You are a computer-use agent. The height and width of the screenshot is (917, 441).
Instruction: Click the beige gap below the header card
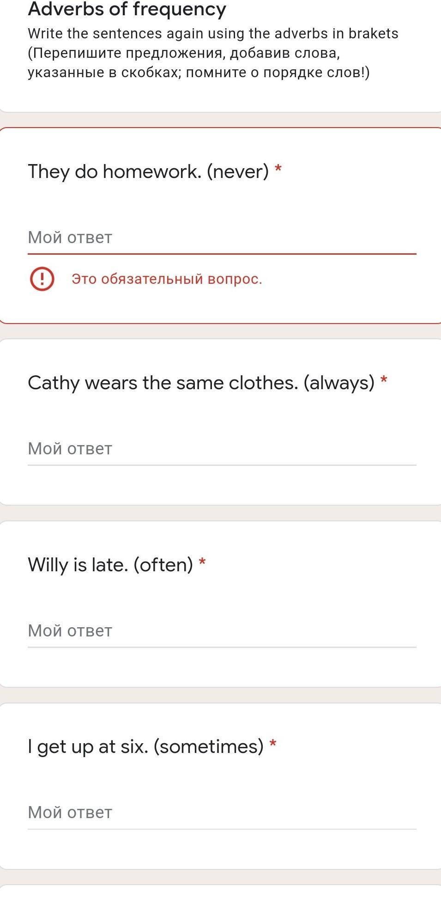tap(221, 120)
